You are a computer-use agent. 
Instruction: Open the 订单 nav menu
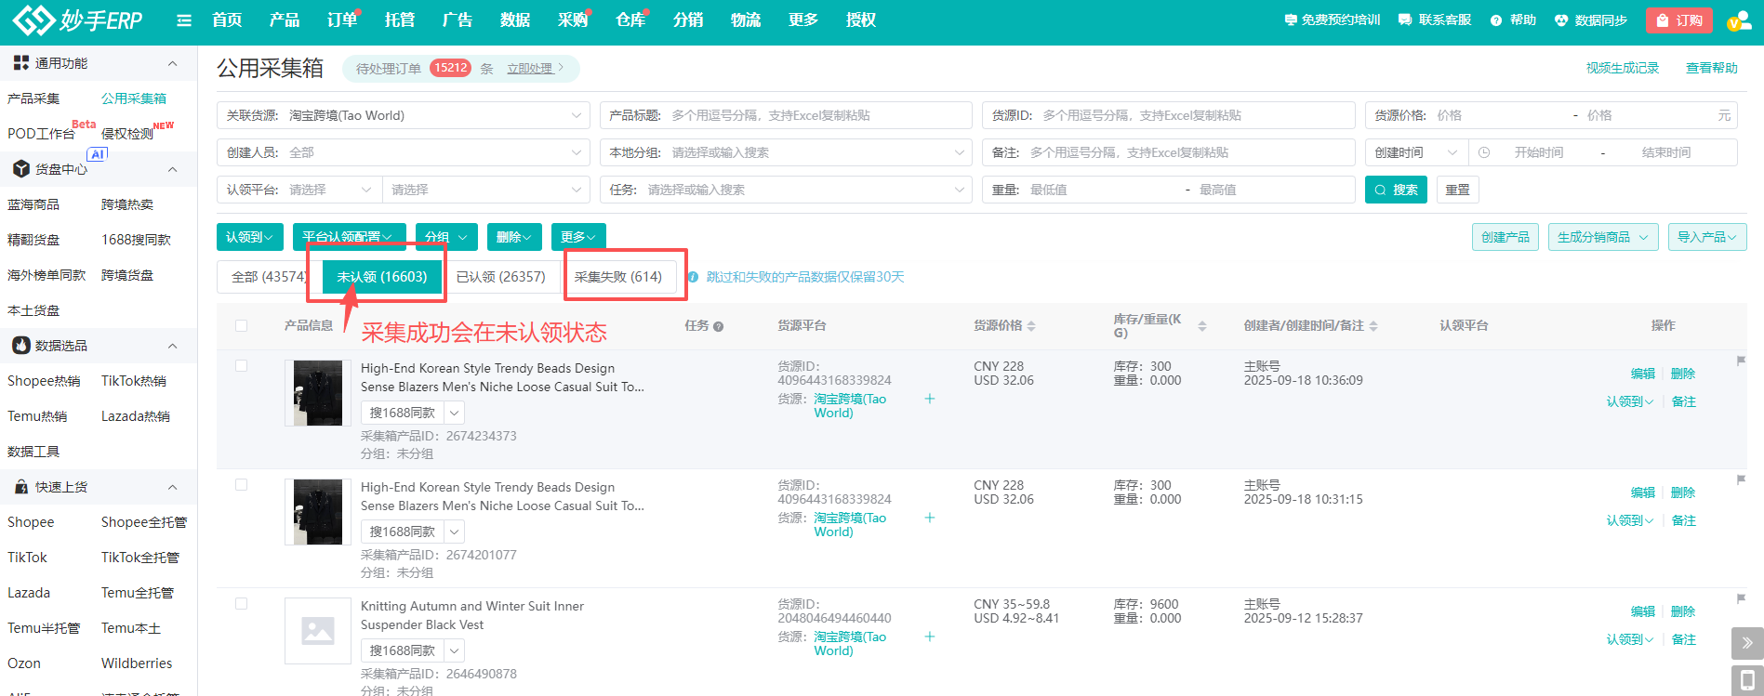tap(342, 20)
